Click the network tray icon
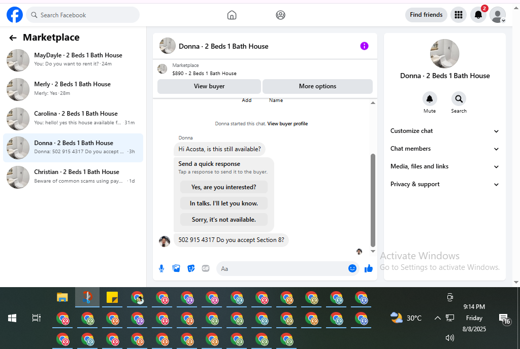This screenshot has height=349, width=520. (450, 318)
